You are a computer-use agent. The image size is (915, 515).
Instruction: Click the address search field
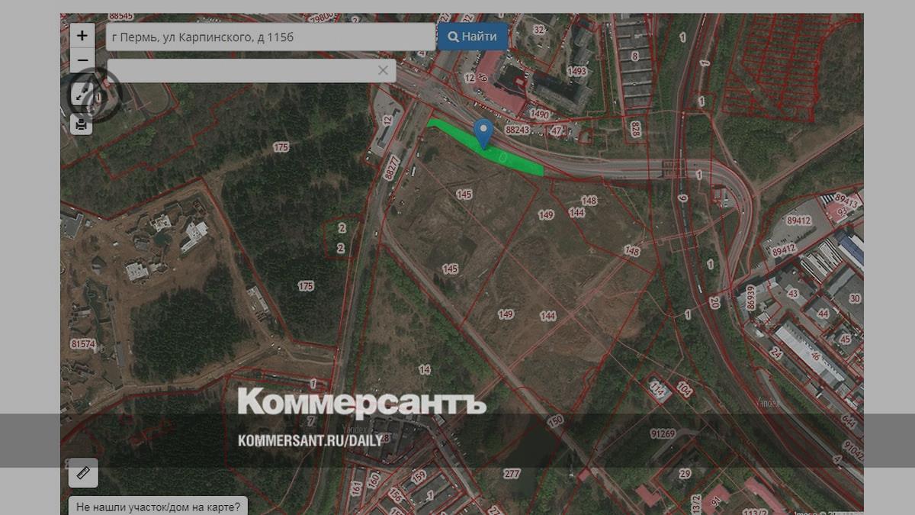pyautogui.click(x=270, y=37)
